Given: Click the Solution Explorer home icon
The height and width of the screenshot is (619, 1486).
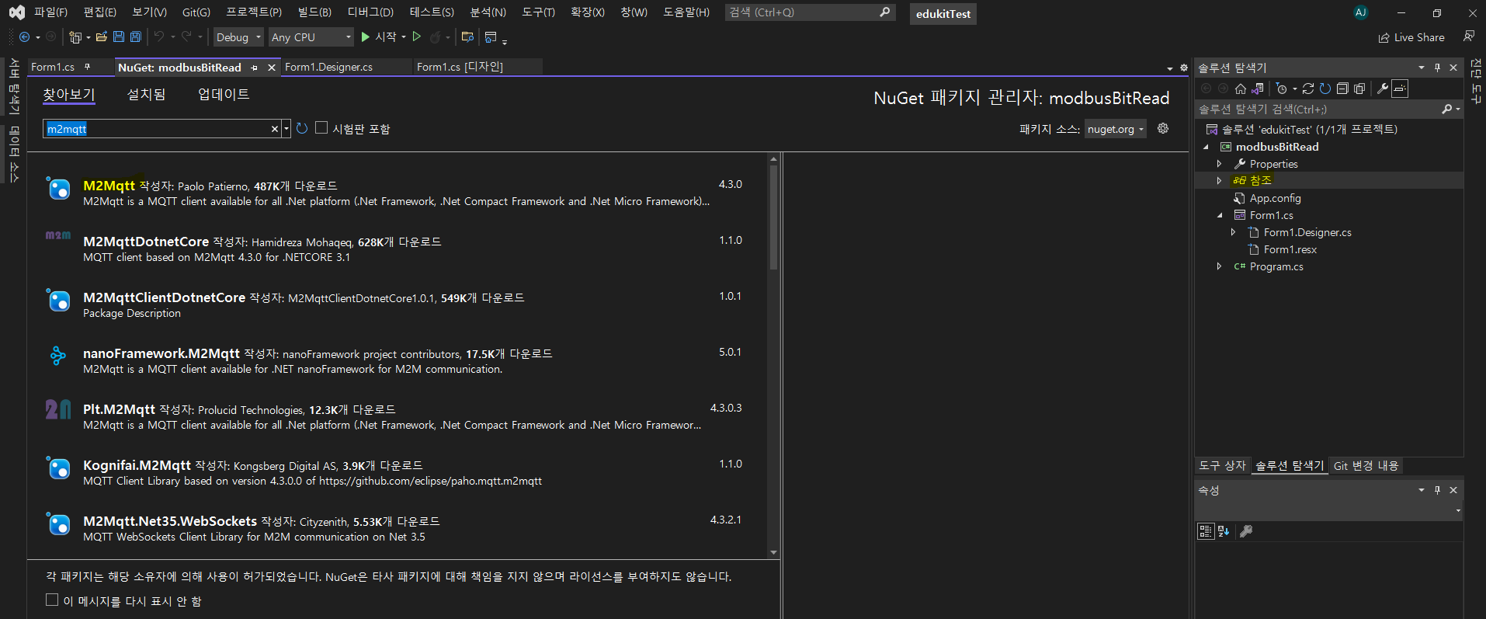Looking at the screenshot, I should click(1241, 89).
